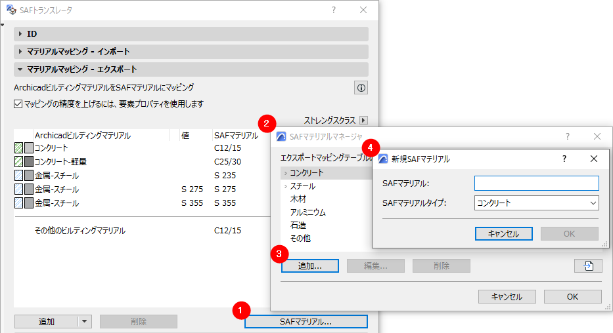
Task: Click the SAFマテリアル column header
Action: (x=236, y=136)
